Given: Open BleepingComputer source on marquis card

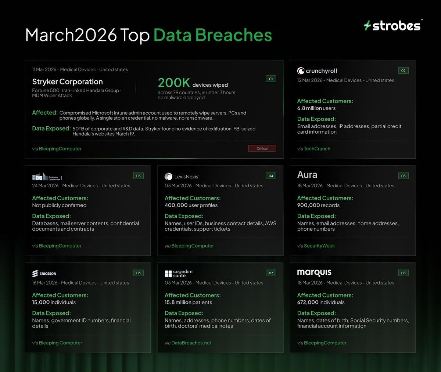Looking at the screenshot, I should point(325,343).
